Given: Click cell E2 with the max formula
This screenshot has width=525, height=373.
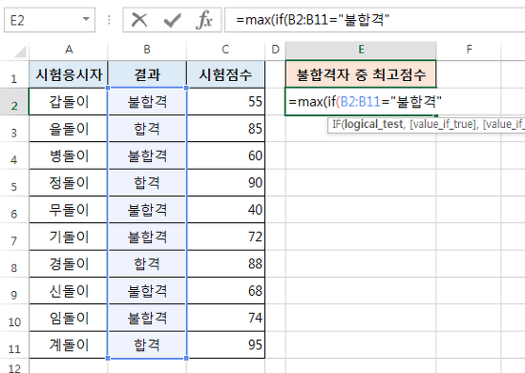Looking at the screenshot, I should (361, 102).
